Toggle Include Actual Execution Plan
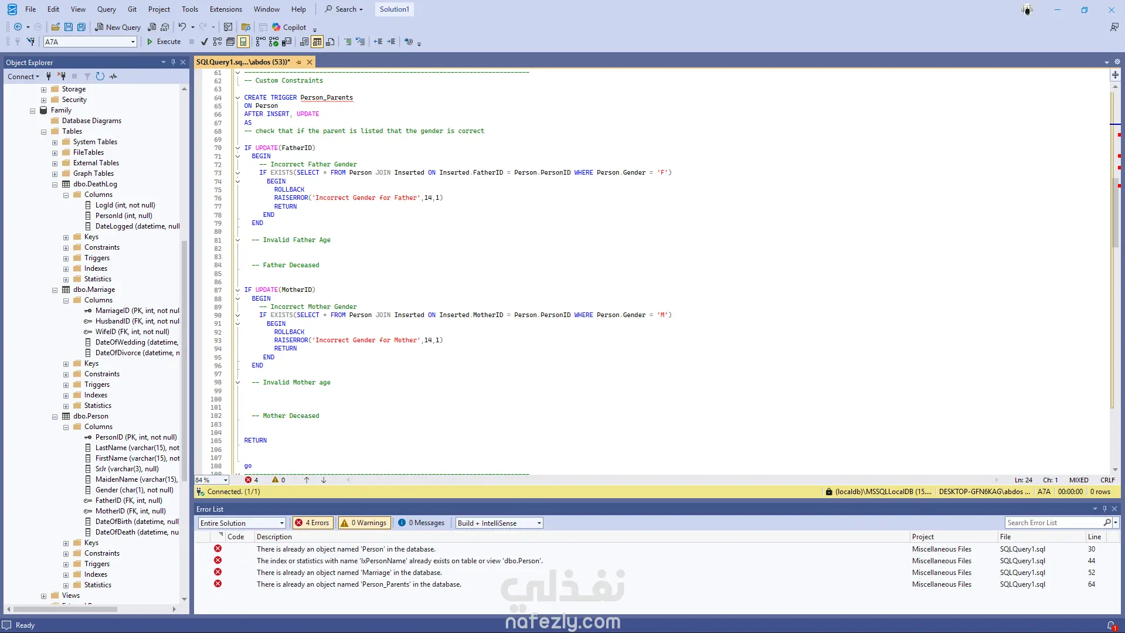 coord(261,42)
